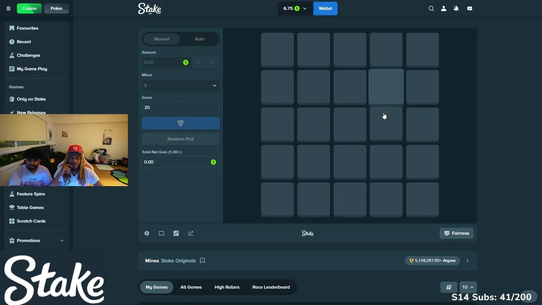The image size is (542, 305).
Task: Click the Only on Stake icon
Action: click(x=12, y=99)
